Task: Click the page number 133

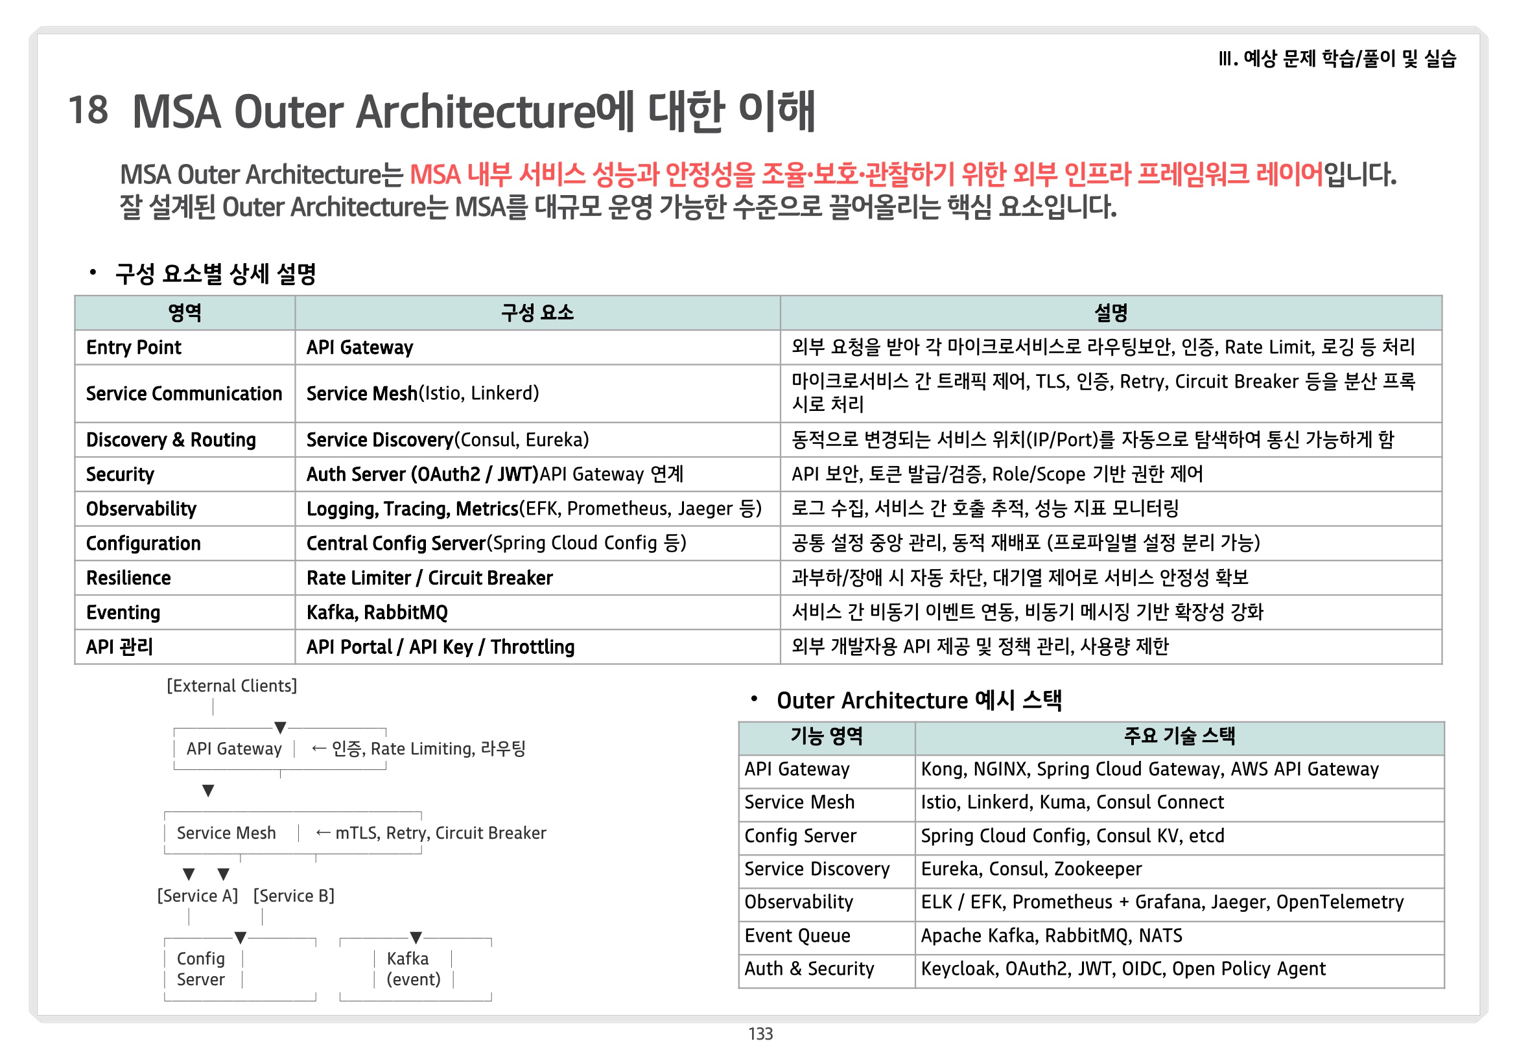Action: 760,1034
